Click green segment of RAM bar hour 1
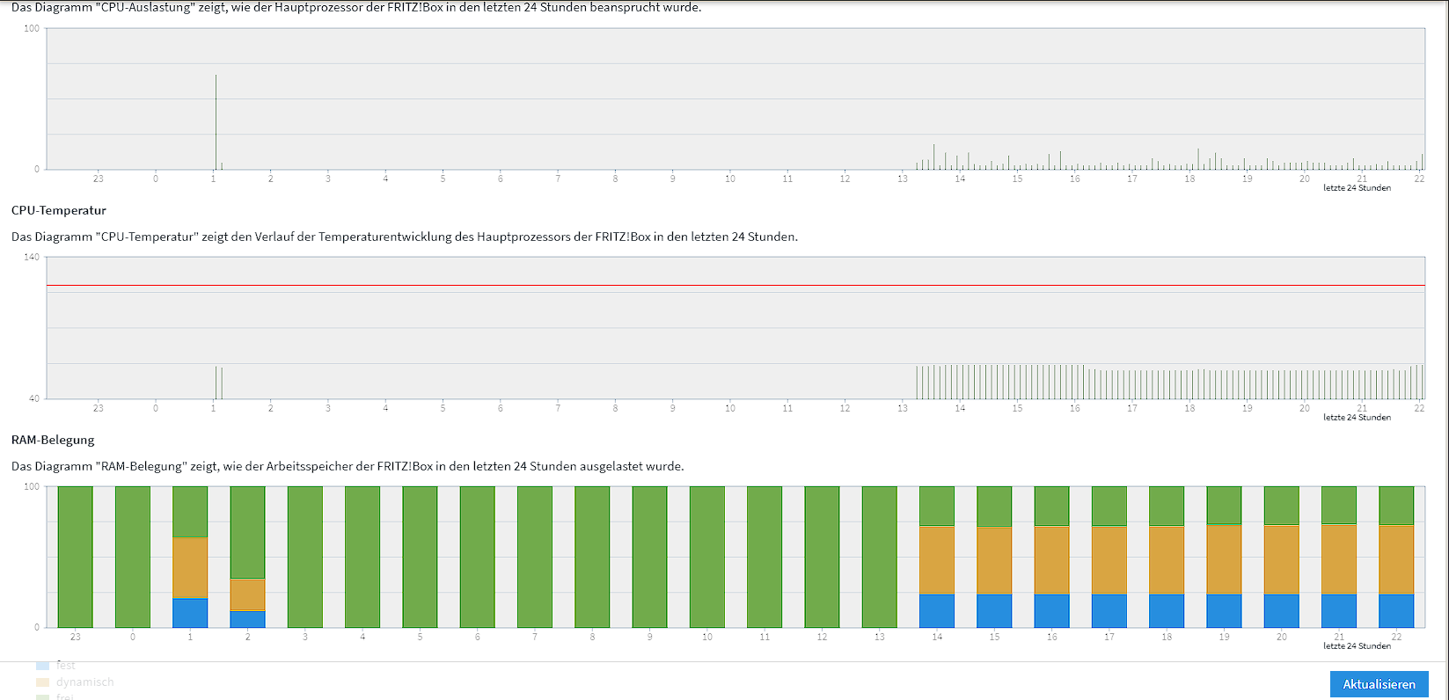Screen dimensions: 1449x700 point(190,511)
